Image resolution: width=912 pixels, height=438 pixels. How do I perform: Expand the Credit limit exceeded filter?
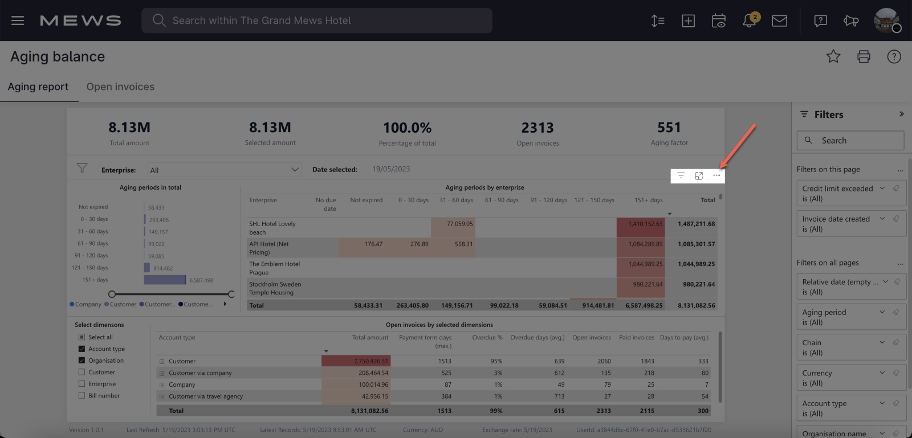(x=882, y=189)
